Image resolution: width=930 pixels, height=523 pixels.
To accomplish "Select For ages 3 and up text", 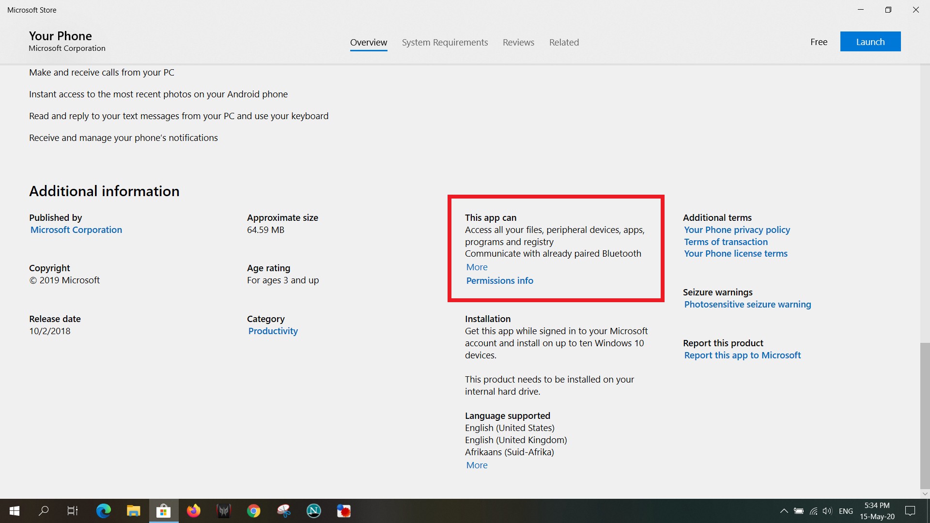I will pos(283,280).
